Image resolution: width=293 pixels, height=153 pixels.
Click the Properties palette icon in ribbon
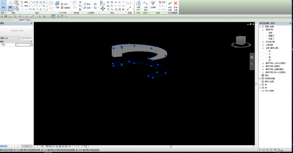tap(10, 9)
